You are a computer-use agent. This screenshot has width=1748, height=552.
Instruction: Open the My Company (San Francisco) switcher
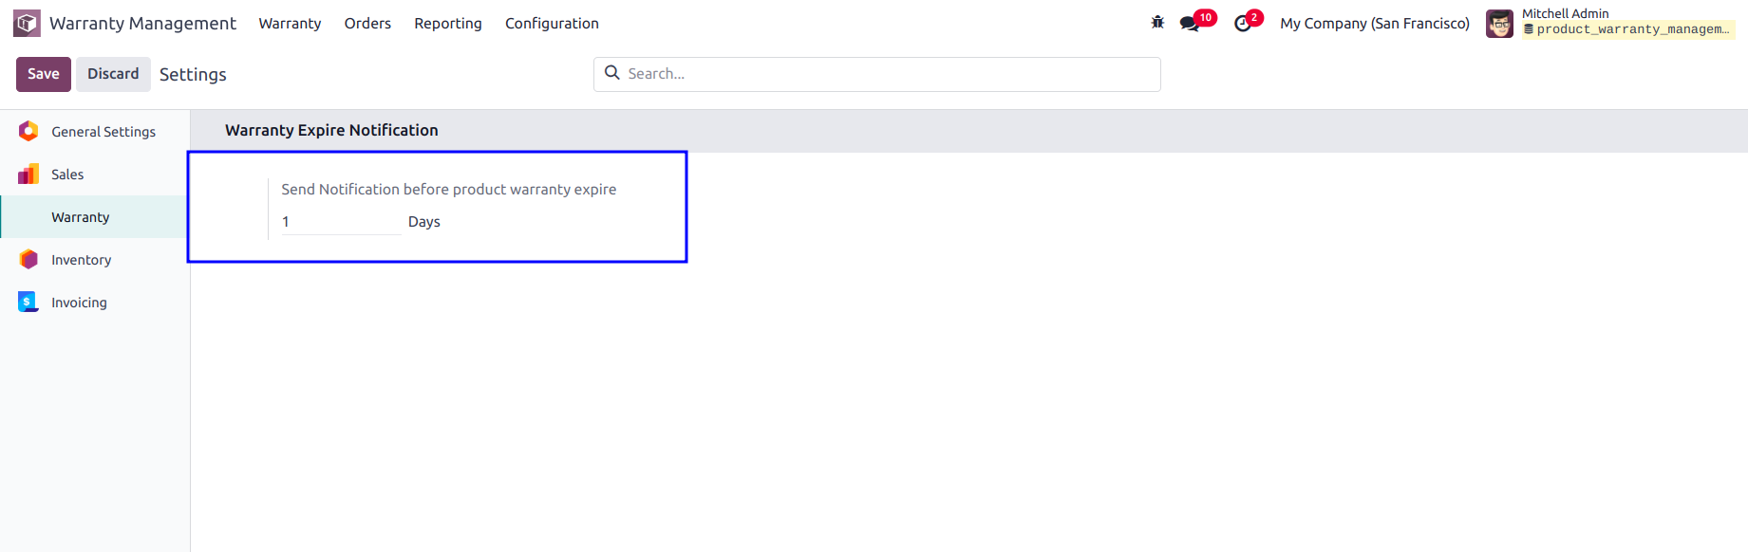pos(1375,24)
